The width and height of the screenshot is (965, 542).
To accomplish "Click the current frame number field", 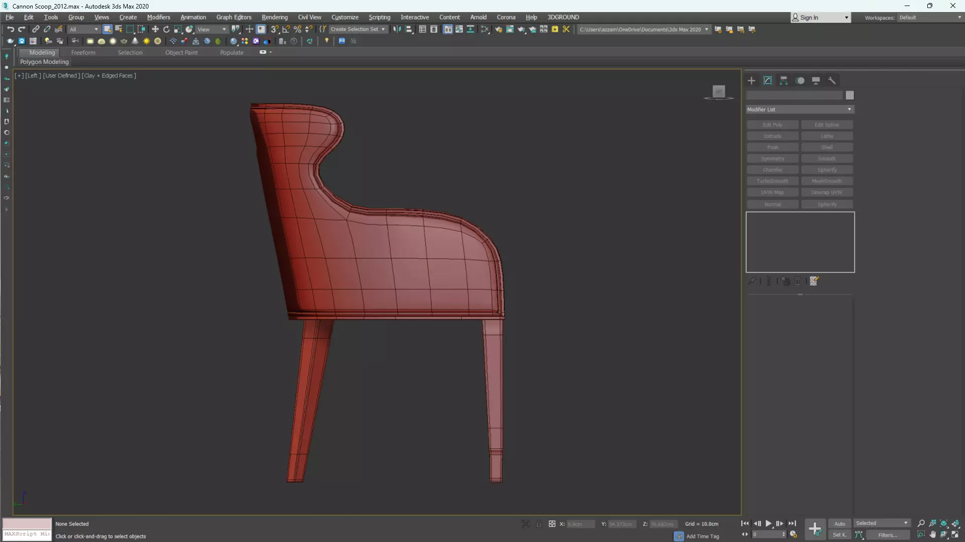I will 769,534.
